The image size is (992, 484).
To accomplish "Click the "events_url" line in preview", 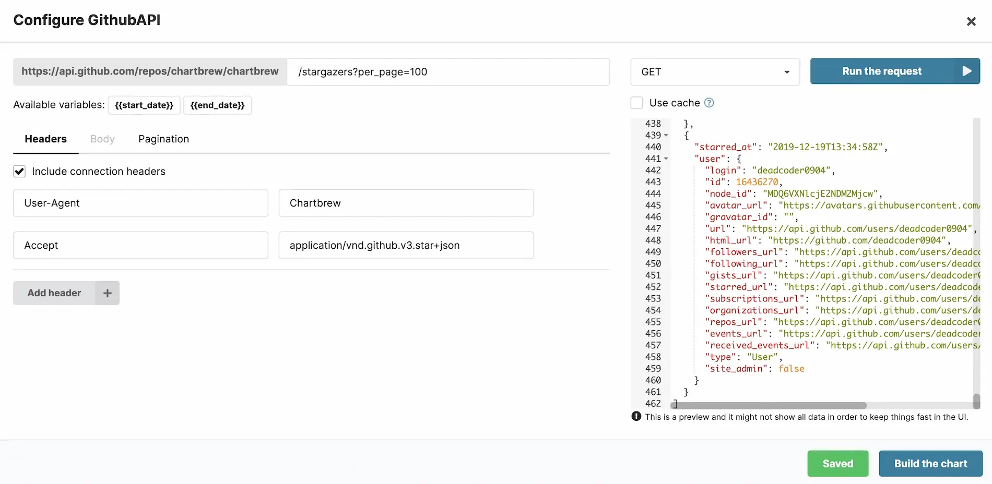I will point(842,334).
